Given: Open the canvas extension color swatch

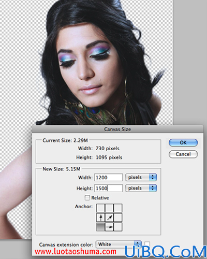Looking at the screenshot, I should pyautogui.click(x=147, y=244).
